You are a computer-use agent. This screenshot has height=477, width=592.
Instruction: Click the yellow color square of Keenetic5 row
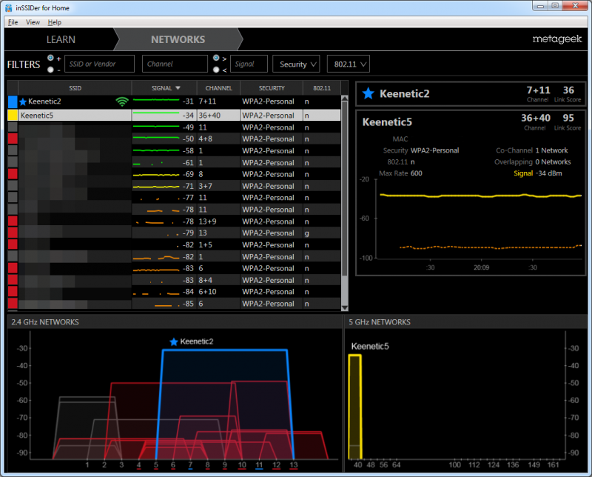pyautogui.click(x=12, y=116)
